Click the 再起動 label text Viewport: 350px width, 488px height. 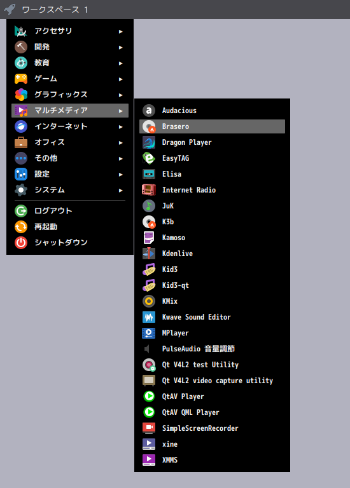pos(46,227)
